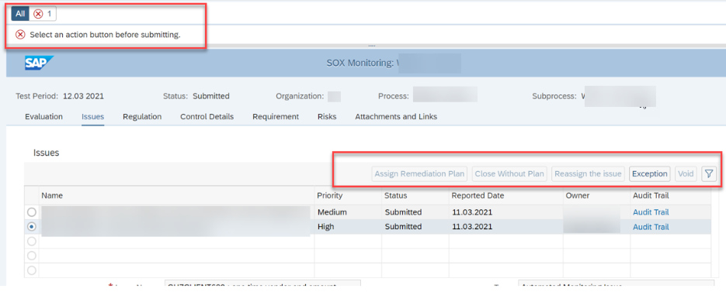Click the error icon beside the submit message
This screenshot has width=726, height=292.
click(x=20, y=35)
